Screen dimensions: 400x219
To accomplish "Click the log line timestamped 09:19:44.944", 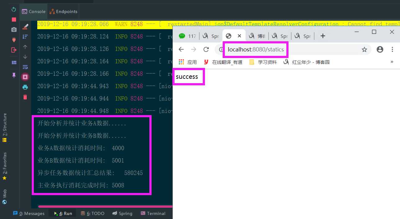I will click(105, 99).
